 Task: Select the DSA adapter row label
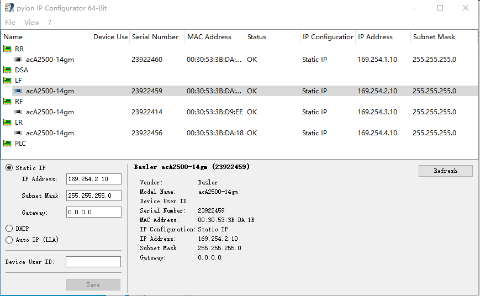pyautogui.click(x=22, y=70)
